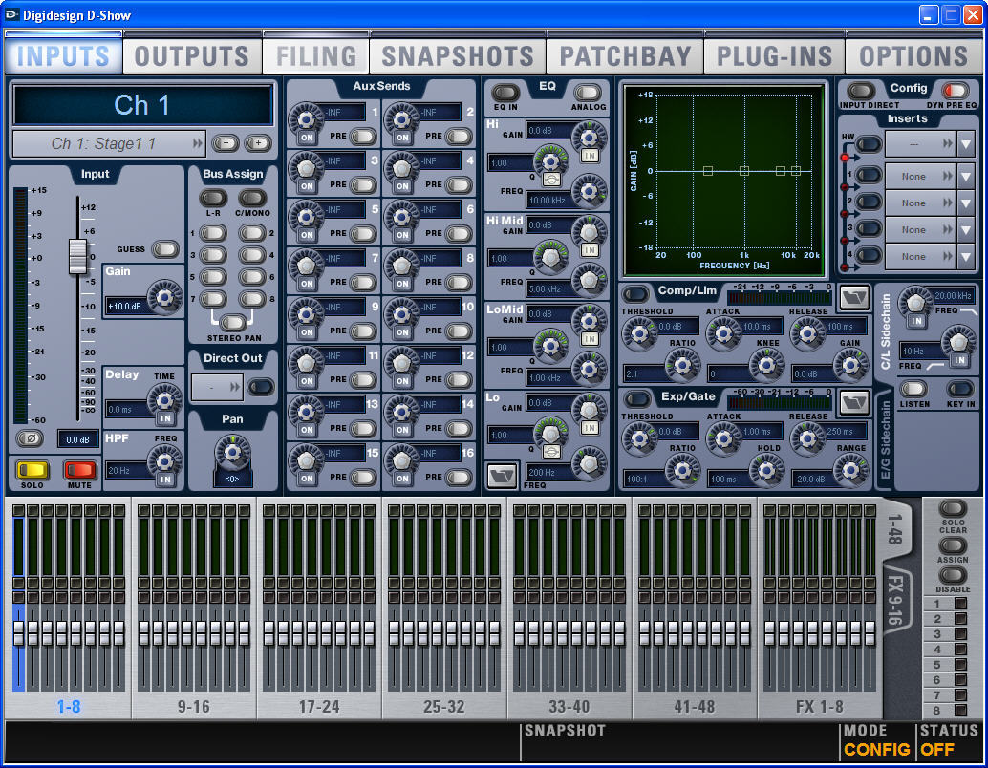Click the sidechain KEY IN button

click(x=959, y=389)
